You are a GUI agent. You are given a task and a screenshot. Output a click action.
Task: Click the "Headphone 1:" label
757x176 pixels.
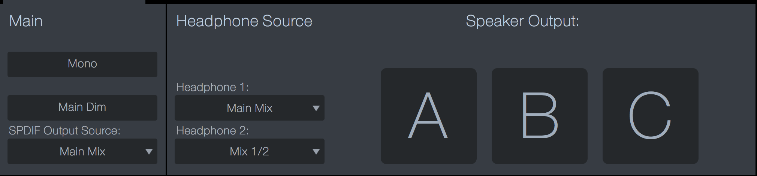tap(212, 87)
